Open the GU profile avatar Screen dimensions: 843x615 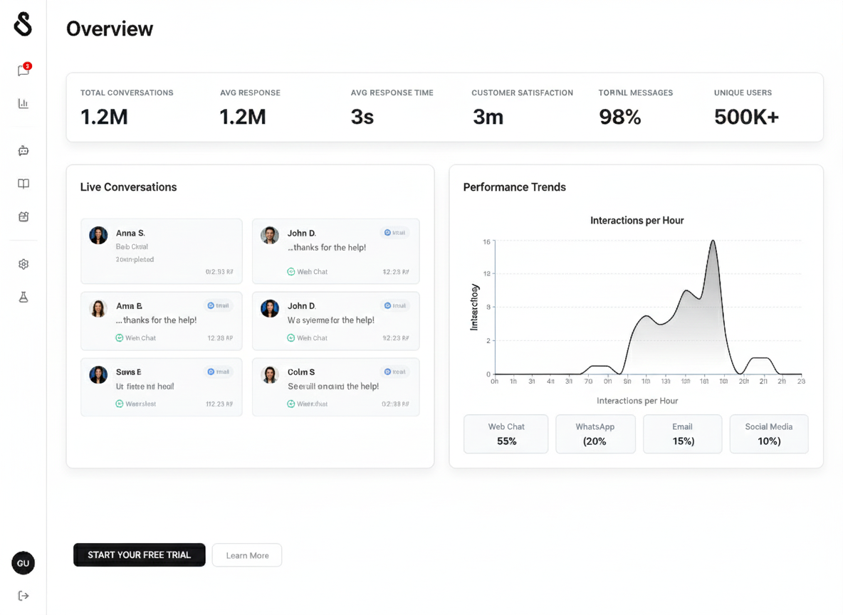coord(23,563)
